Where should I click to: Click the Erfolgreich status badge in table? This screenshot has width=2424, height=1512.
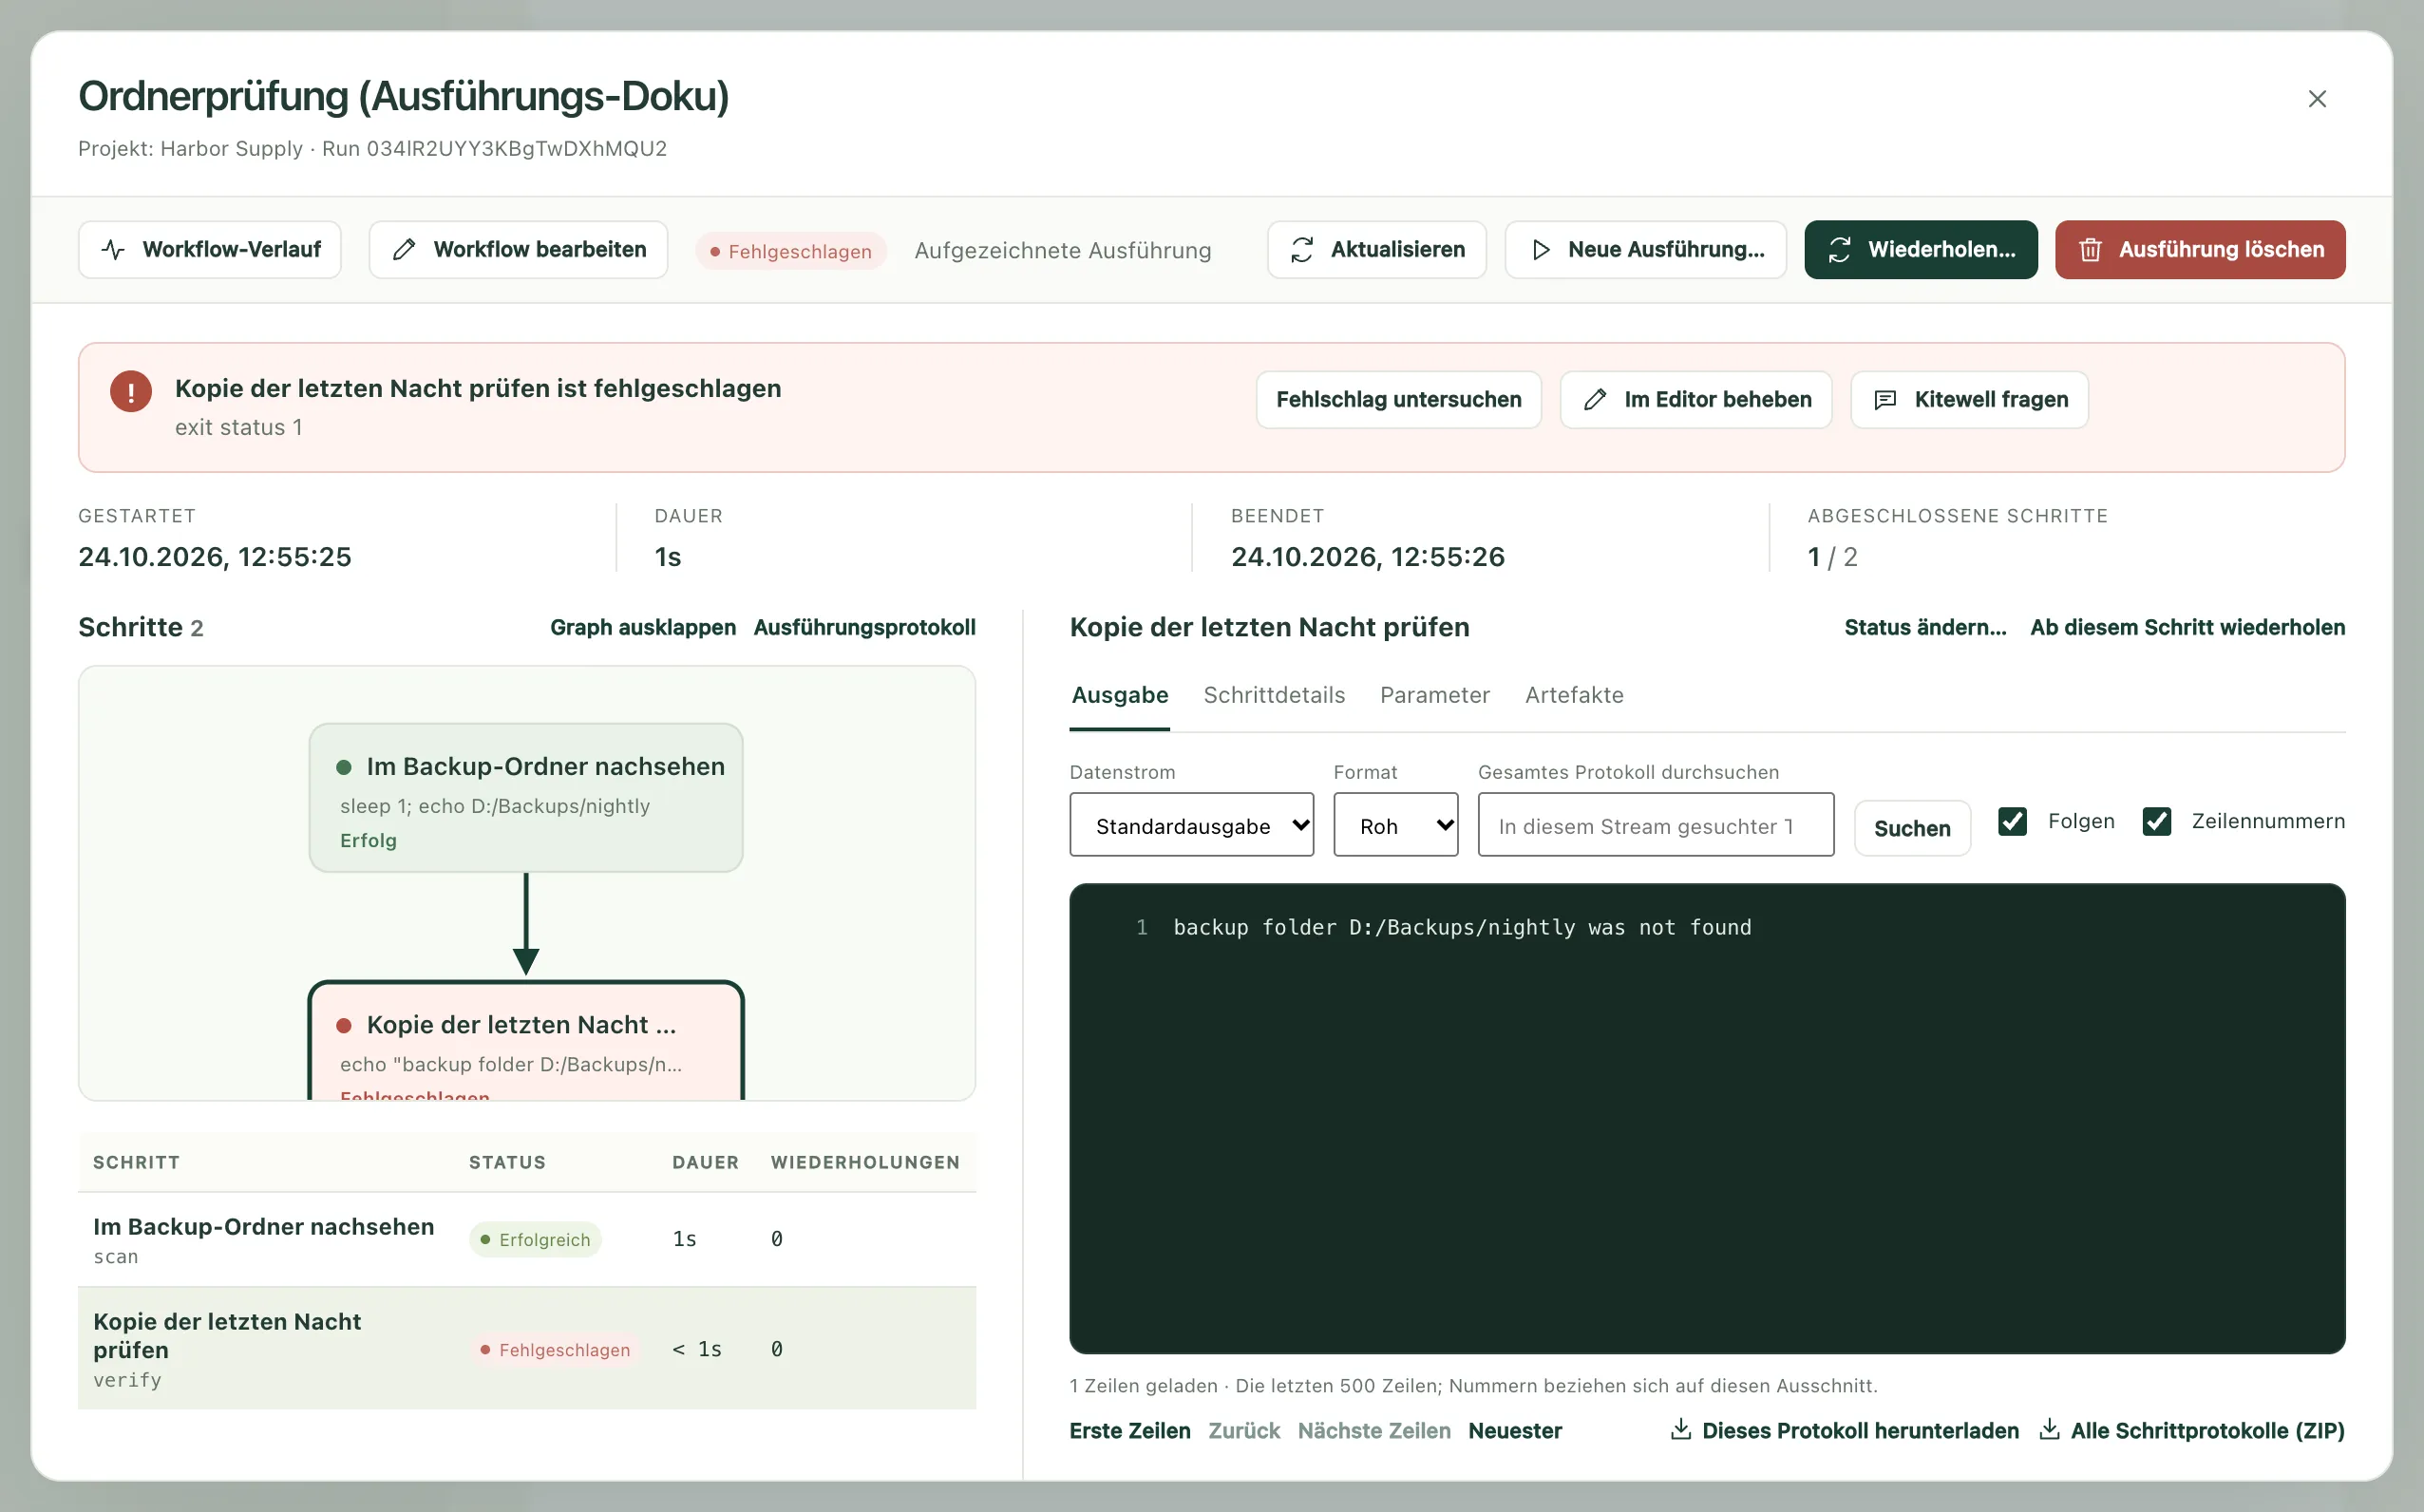[535, 1240]
